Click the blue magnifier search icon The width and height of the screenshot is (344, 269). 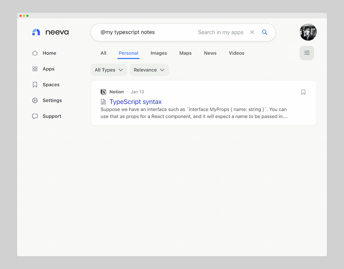coord(265,32)
